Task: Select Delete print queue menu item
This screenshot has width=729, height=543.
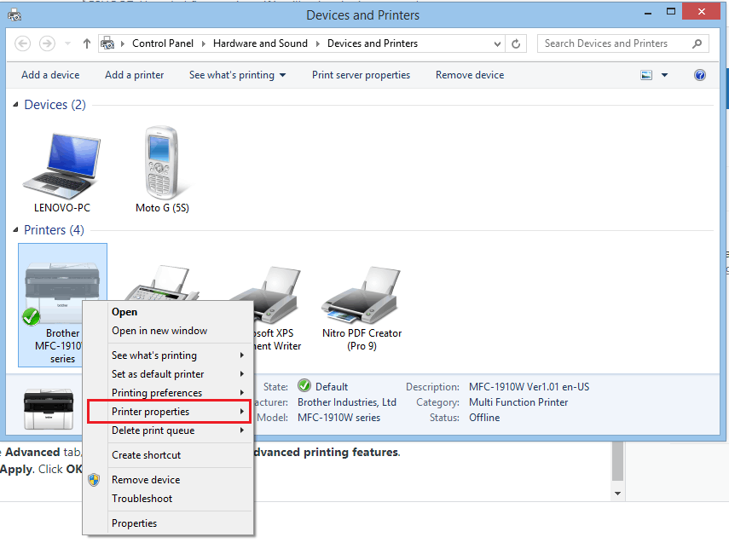Action: (168, 430)
